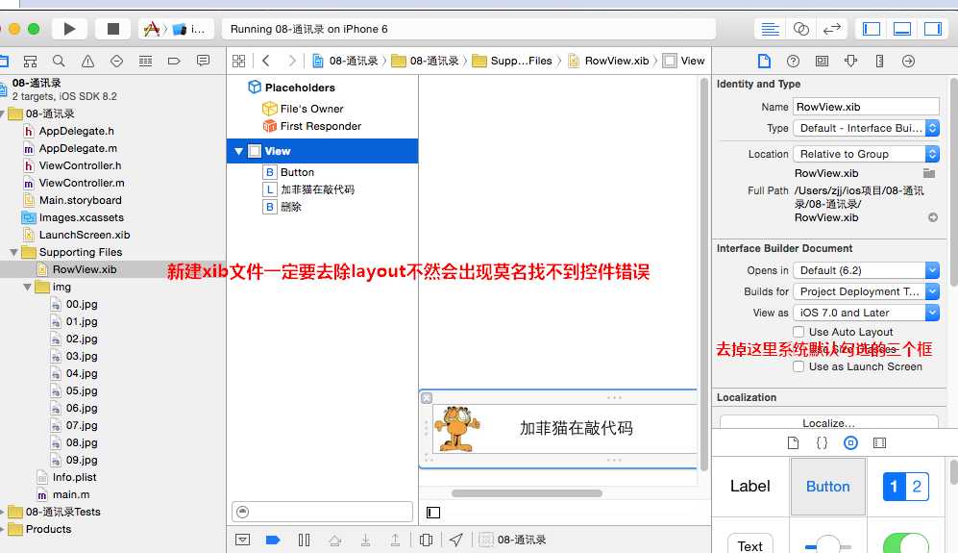Reveal the full path in Finder arrow
This screenshot has height=553, width=958.
[933, 217]
